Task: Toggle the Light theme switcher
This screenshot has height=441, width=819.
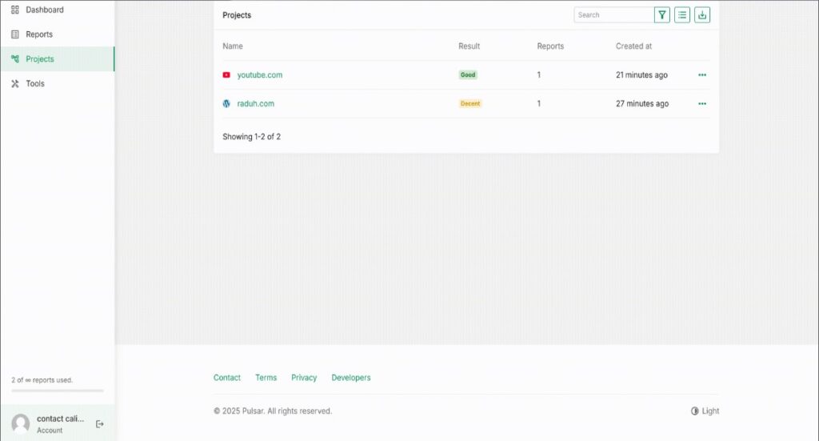Action: (705, 411)
